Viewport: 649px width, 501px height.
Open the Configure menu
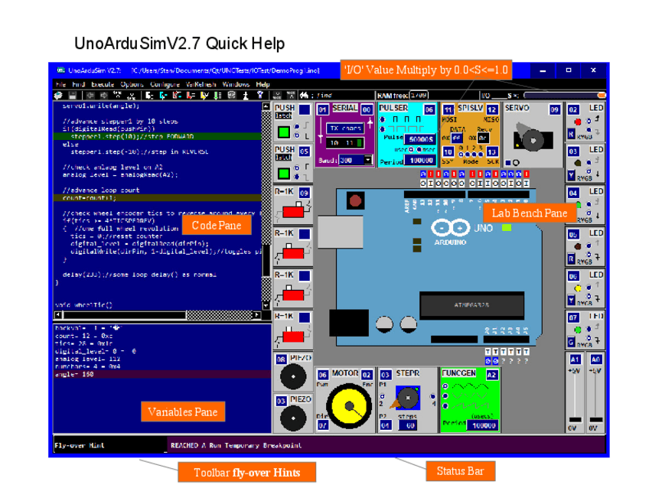(165, 84)
